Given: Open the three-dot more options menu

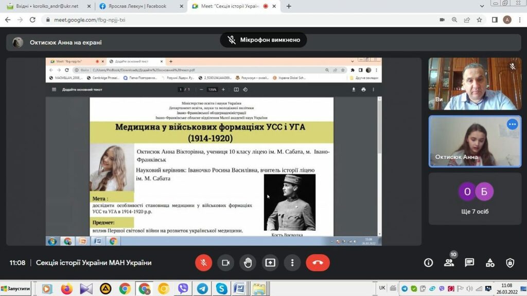Looking at the screenshot, I should pyautogui.click(x=292, y=263).
